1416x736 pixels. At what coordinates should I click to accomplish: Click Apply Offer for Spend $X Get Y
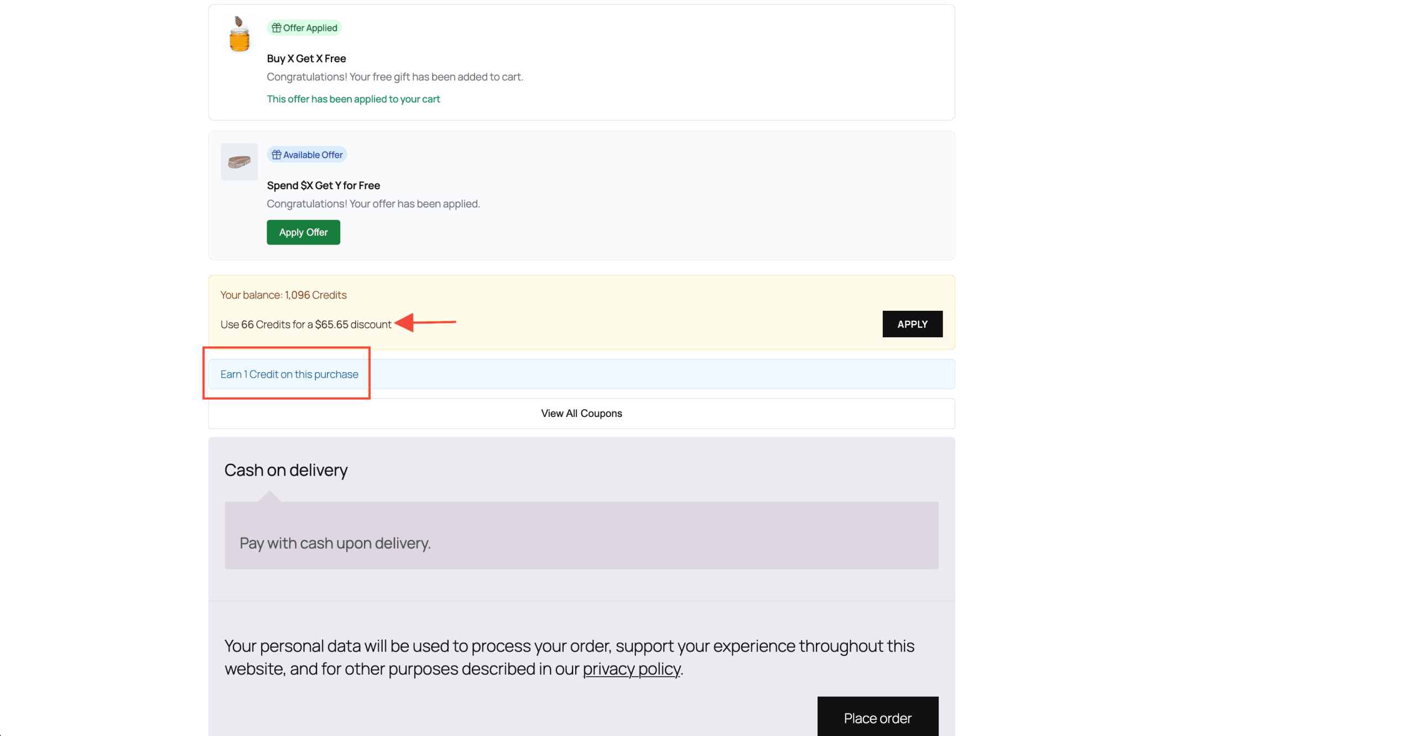click(303, 232)
